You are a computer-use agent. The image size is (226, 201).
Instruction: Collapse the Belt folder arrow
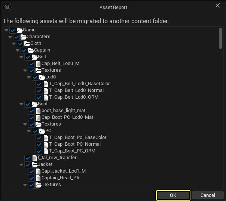21,57
